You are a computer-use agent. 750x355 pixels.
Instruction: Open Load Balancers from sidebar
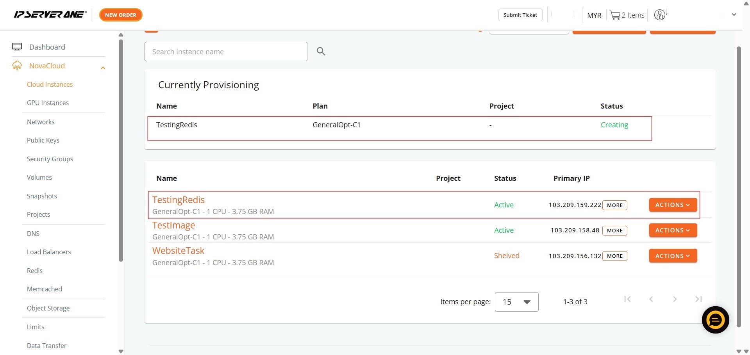click(49, 252)
